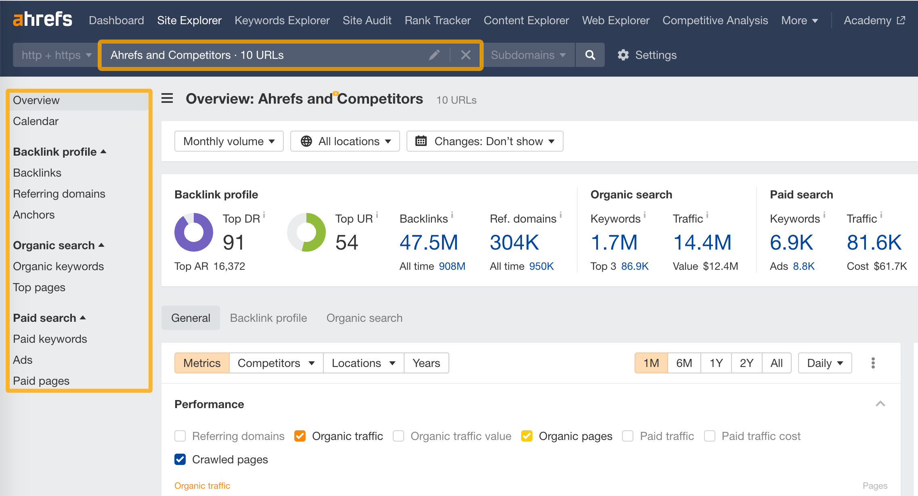Image resolution: width=918 pixels, height=496 pixels.
Task: Select the Backlink profile tab
Action: pyautogui.click(x=269, y=317)
